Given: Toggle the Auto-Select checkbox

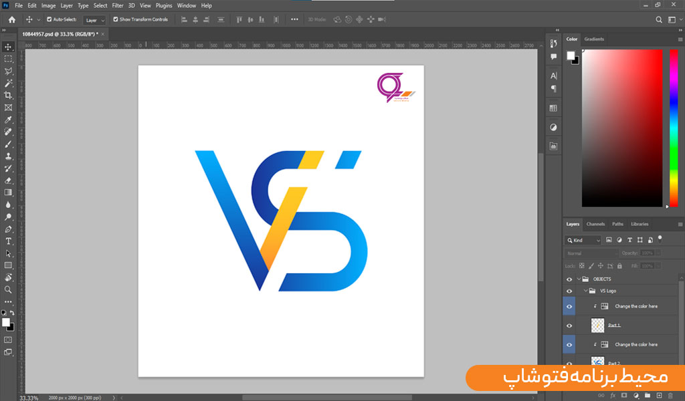Looking at the screenshot, I should 49,19.
